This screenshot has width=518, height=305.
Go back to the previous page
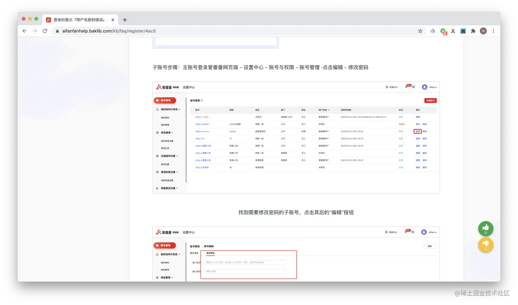[25, 31]
